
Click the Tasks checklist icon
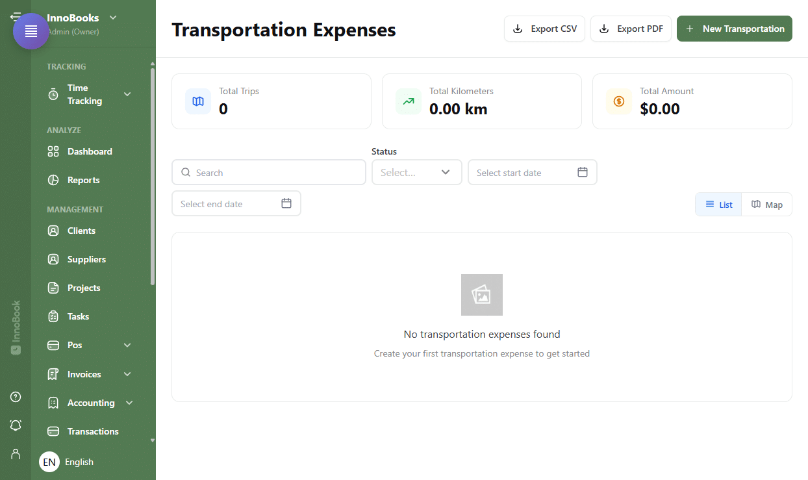(53, 316)
